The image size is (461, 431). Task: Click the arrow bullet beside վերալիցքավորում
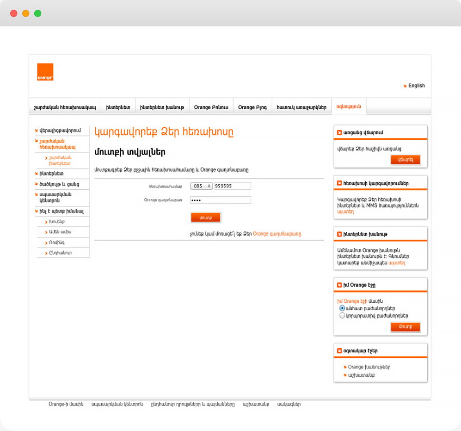(37, 131)
